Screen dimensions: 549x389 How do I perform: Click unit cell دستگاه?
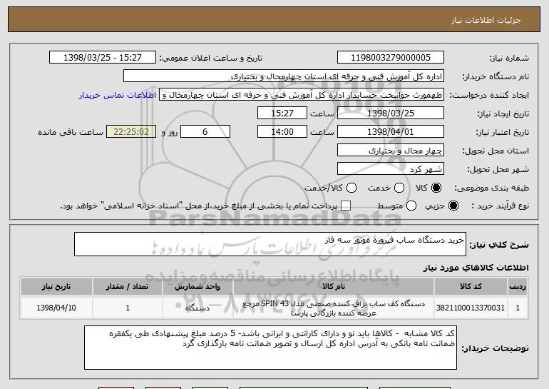[x=197, y=308]
